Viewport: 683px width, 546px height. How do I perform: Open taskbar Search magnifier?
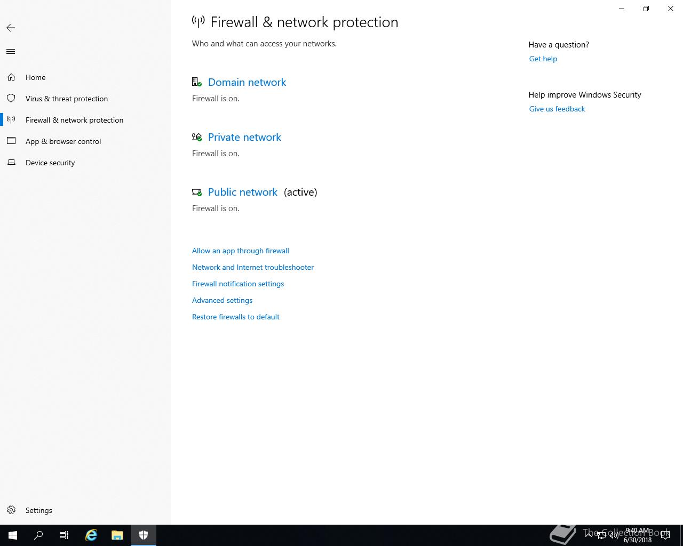pos(38,535)
